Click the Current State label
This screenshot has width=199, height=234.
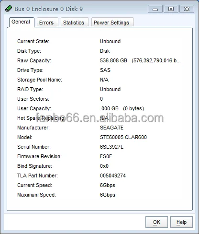[33, 41]
